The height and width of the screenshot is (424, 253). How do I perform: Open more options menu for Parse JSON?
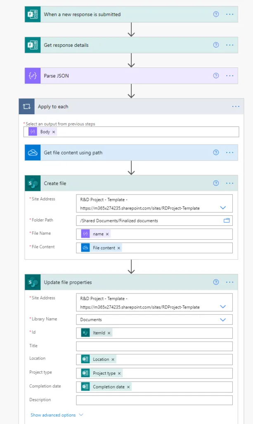click(230, 76)
